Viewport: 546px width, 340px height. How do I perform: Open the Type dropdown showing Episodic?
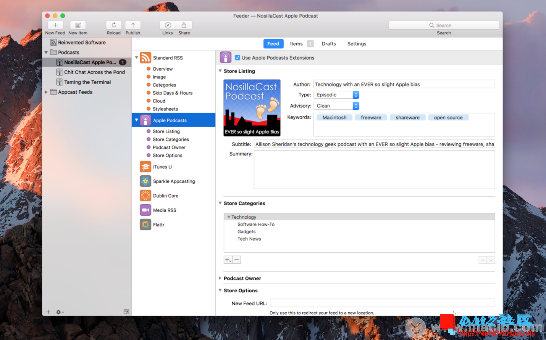(x=336, y=95)
